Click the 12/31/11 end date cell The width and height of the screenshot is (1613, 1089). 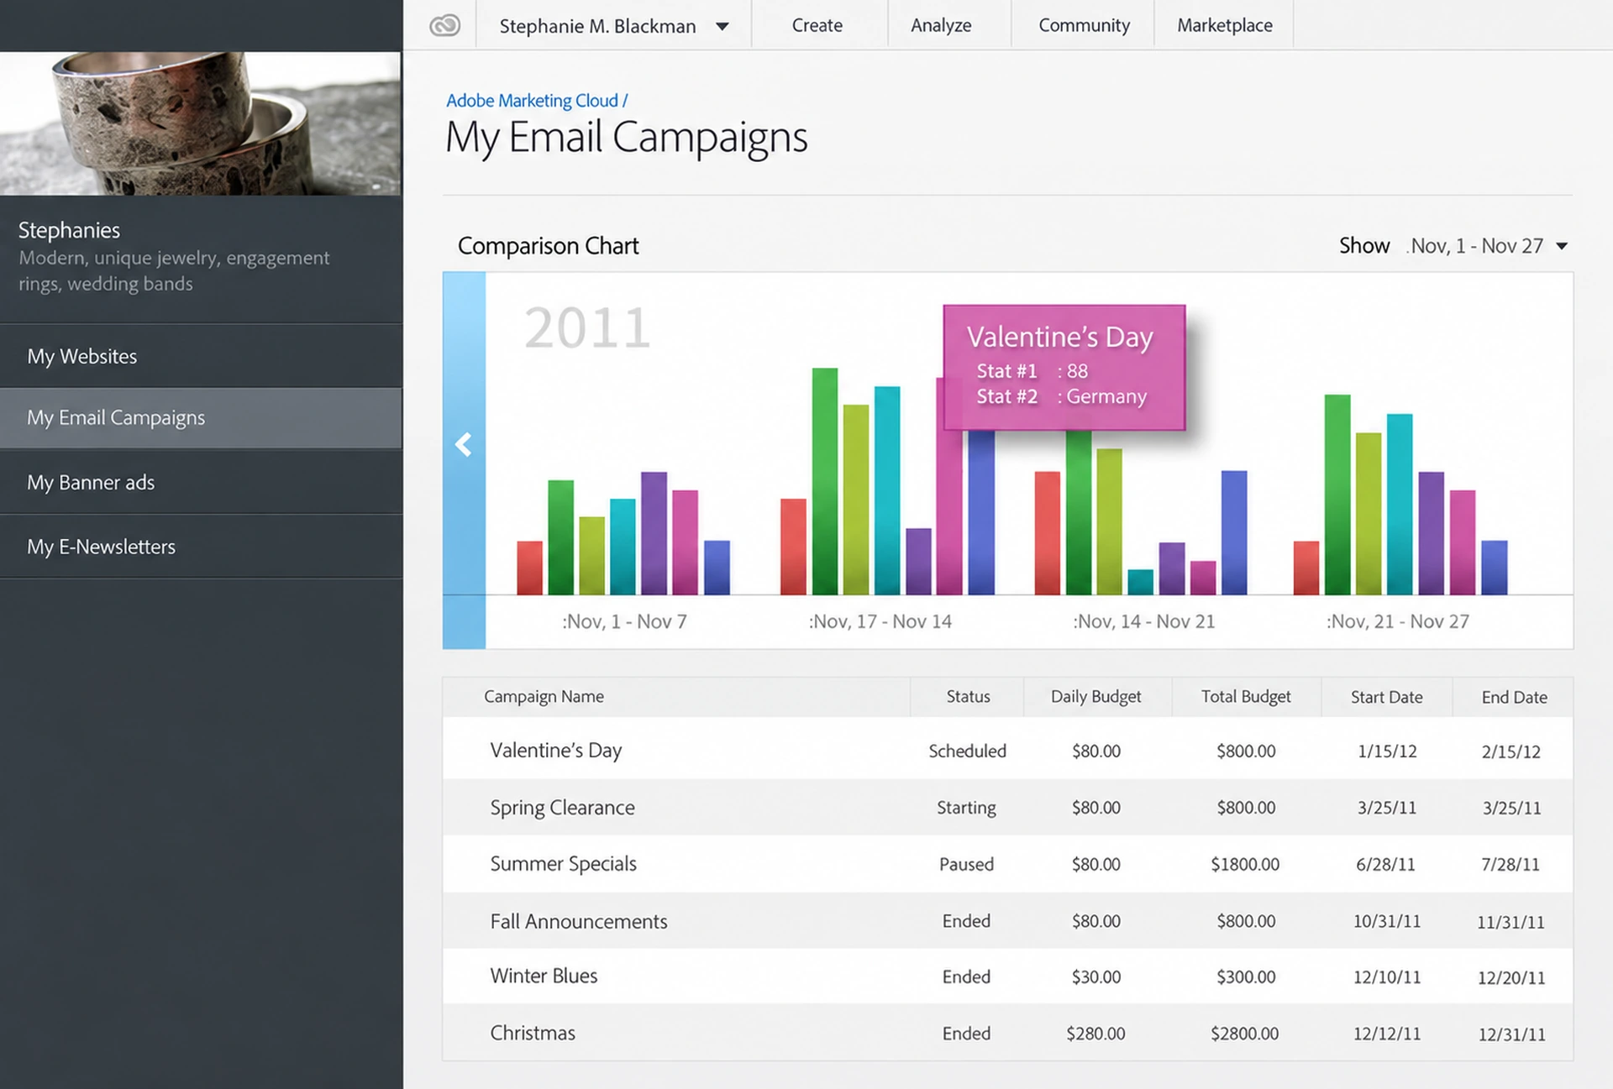1511,1034
